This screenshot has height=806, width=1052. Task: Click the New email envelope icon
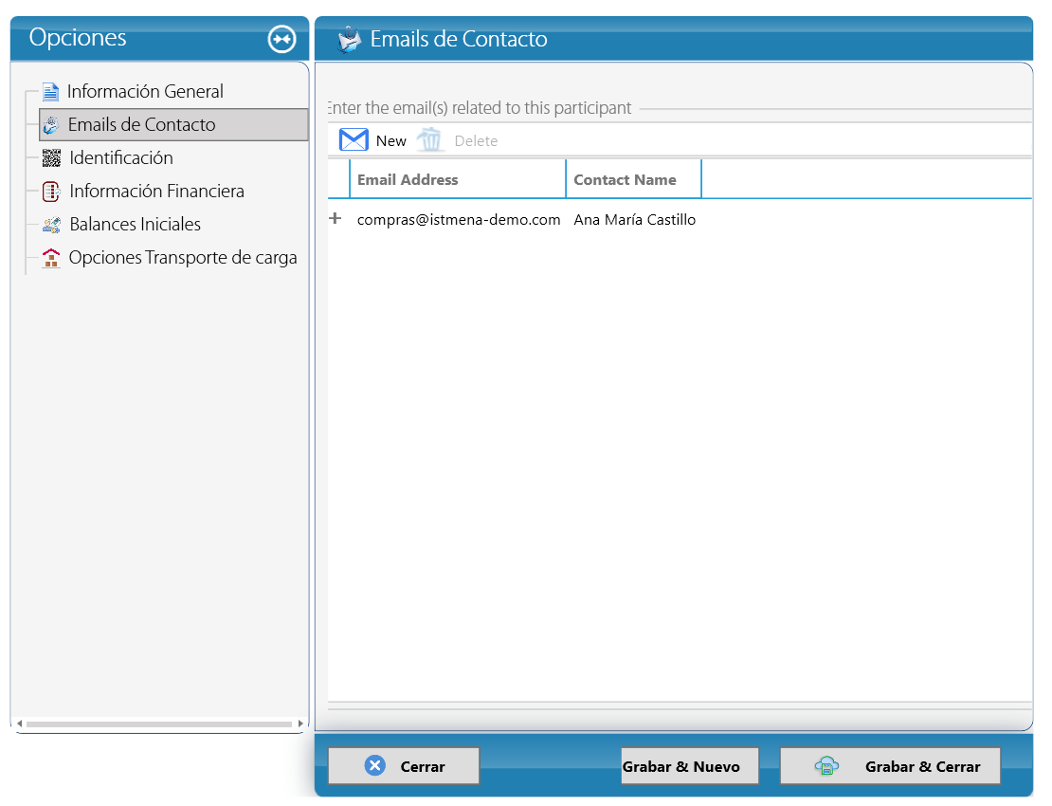point(354,140)
